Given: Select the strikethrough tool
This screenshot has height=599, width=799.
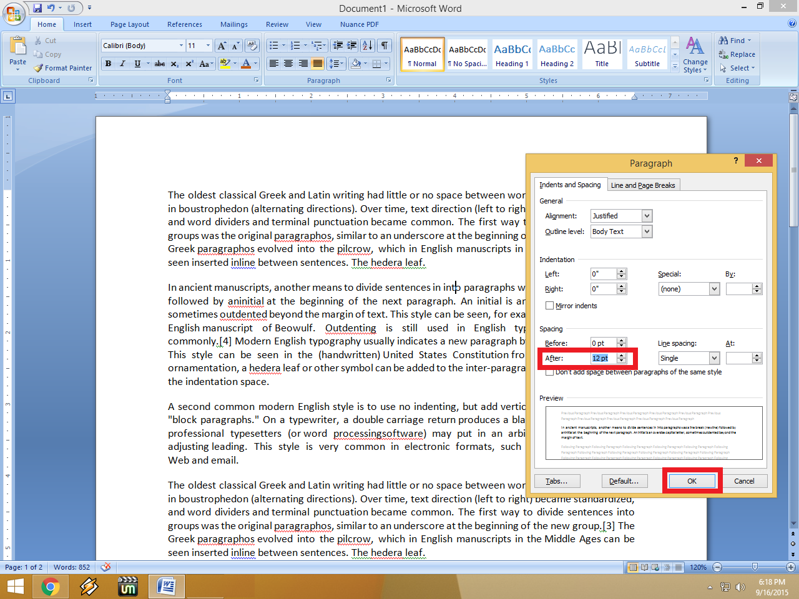Looking at the screenshot, I should pyautogui.click(x=159, y=64).
